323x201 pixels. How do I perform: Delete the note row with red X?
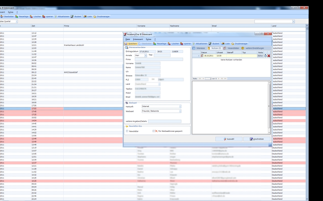269,56
